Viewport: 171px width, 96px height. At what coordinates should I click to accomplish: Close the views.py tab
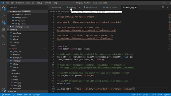click(79, 7)
